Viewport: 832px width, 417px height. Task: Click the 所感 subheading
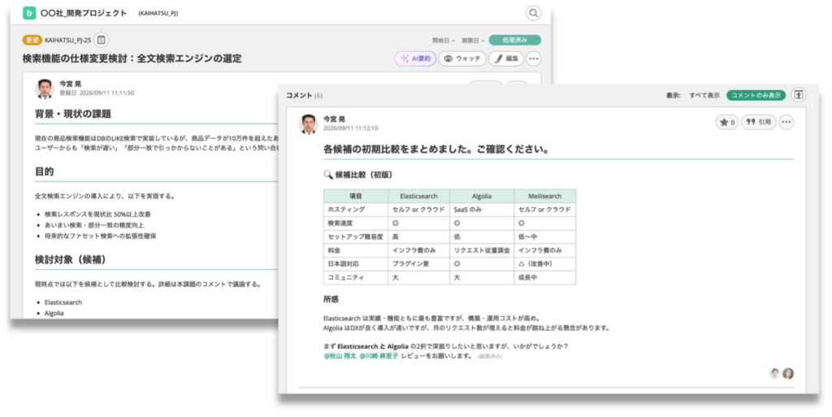point(331,299)
